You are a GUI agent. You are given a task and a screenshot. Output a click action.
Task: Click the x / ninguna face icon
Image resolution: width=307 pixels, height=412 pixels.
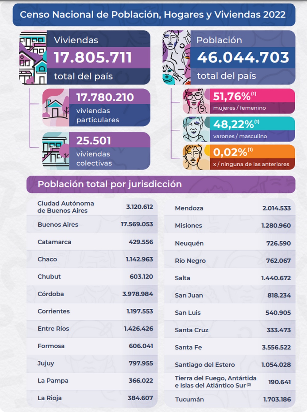pyautogui.click(x=196, y=157)
